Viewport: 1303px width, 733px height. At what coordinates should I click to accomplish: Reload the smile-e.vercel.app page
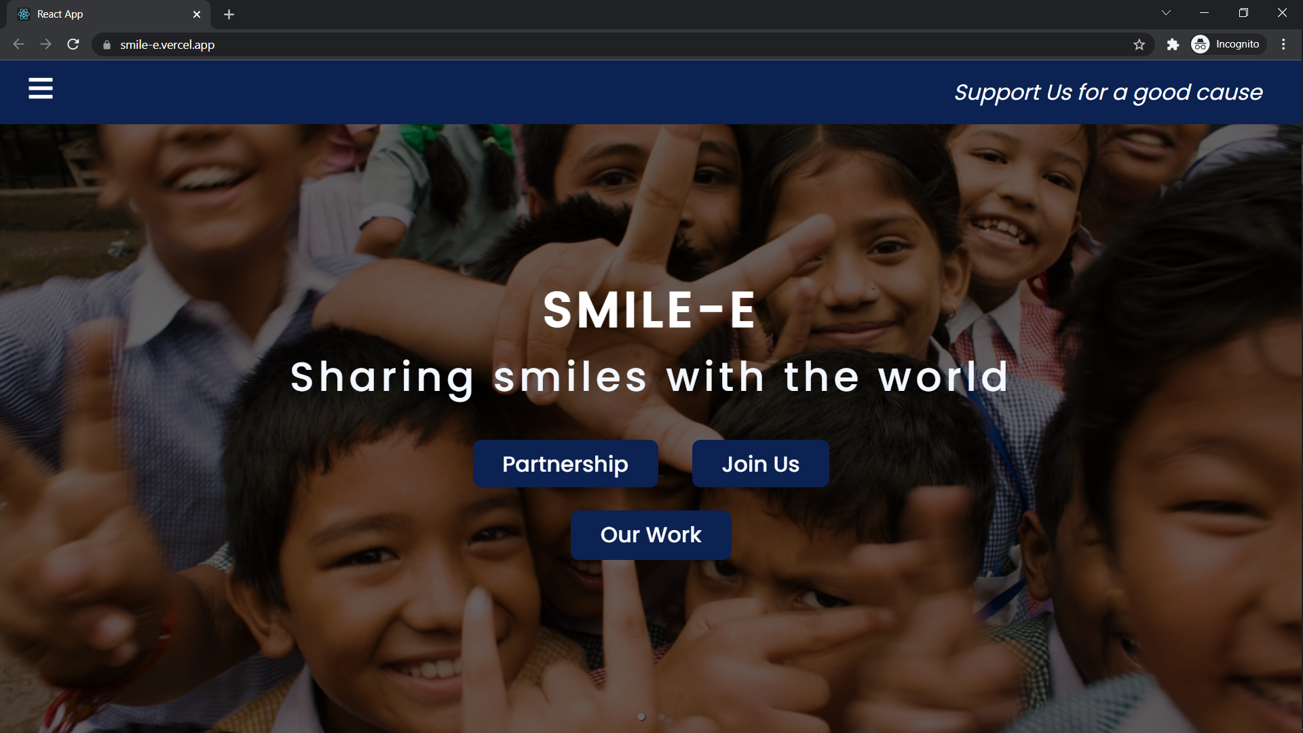pyautogui.click(x=73, y=45)
